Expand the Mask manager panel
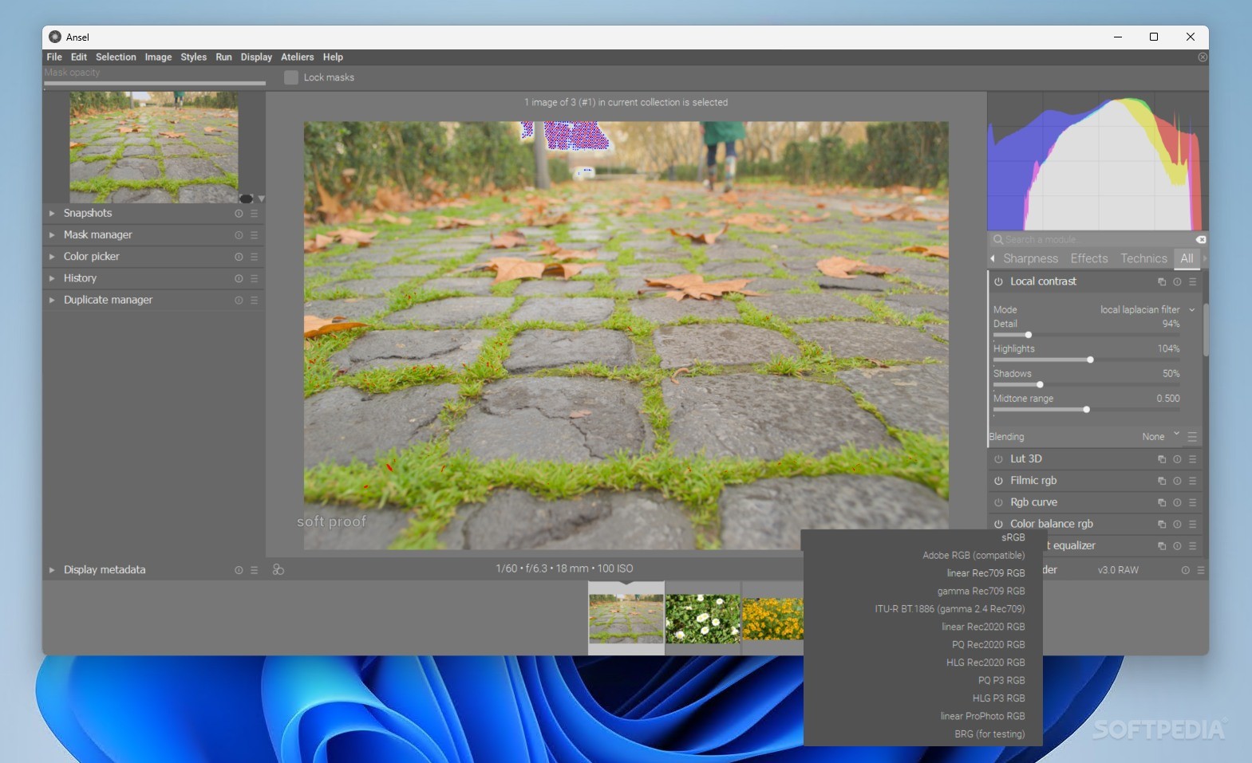This screenshot has height=763, width=1252. [52, 235]
